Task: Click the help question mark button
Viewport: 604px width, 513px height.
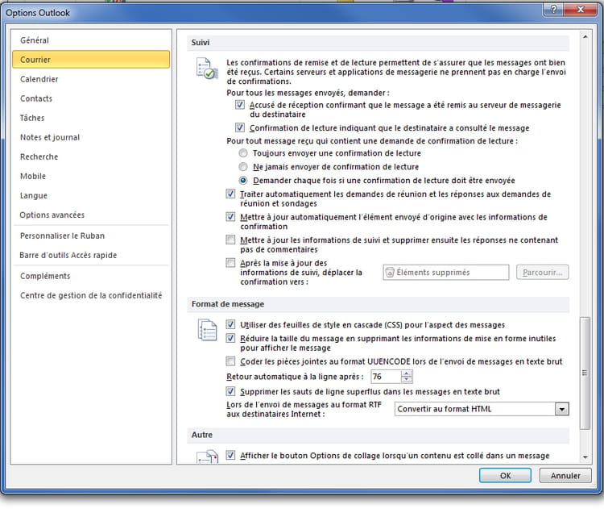Action: pos(553,9)
